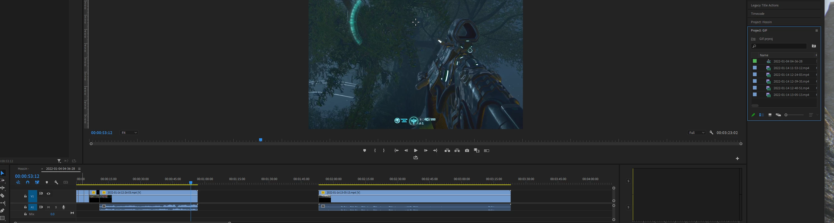Target V1 video track header

pos(32,196)
